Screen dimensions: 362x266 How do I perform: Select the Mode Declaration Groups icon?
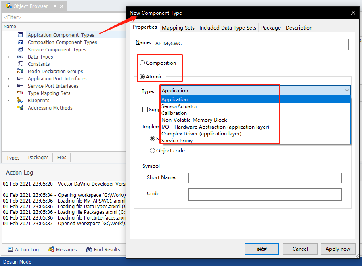(x=21, y=71)
